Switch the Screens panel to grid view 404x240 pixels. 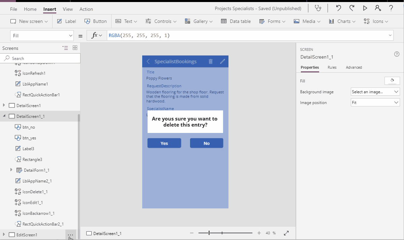pos(75,48)
